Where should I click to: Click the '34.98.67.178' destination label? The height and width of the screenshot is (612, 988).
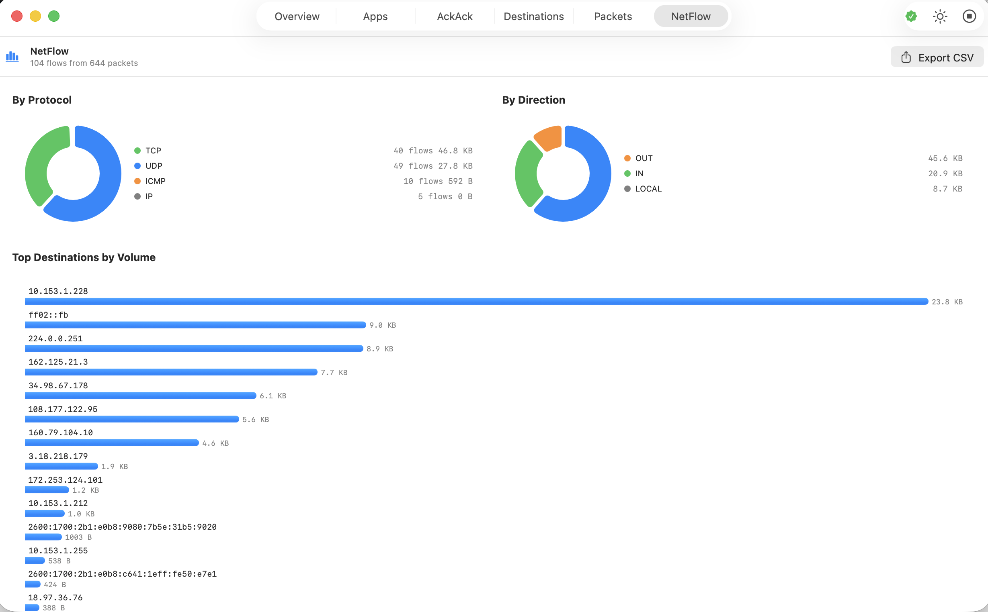(58, 386)
